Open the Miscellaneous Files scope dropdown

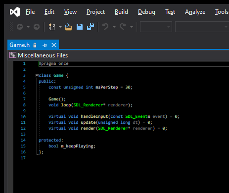click(x=118, y=55)
